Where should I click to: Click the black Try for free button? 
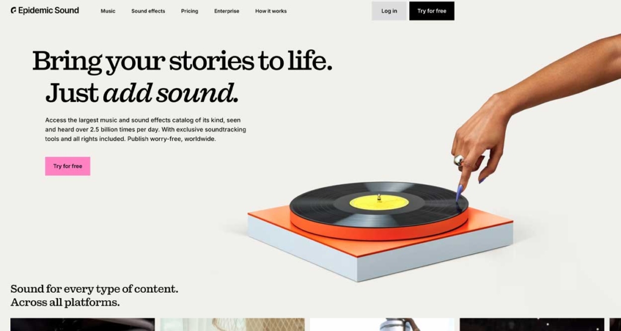(x=432, y=11)
